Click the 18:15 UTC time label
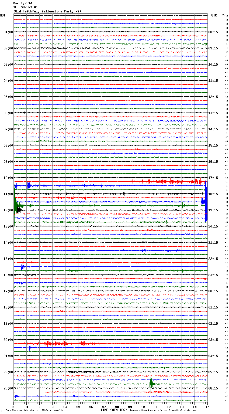Image resolution: width=229 pixels, height=414 pixels. (x=213, y=194)
